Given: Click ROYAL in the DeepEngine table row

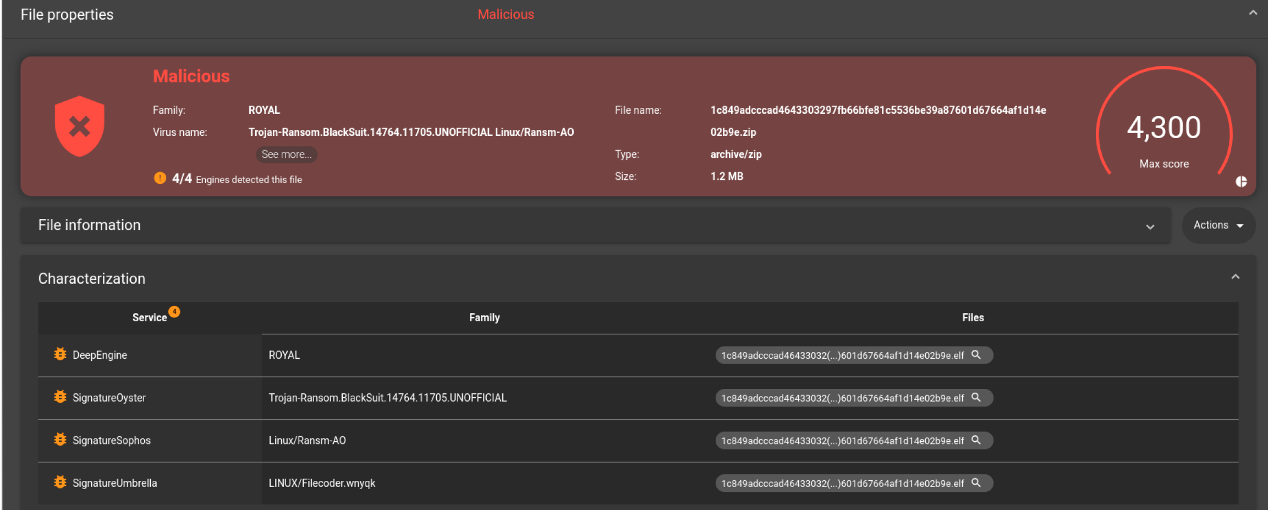Looking at the screenshot, I should [284, 355].
